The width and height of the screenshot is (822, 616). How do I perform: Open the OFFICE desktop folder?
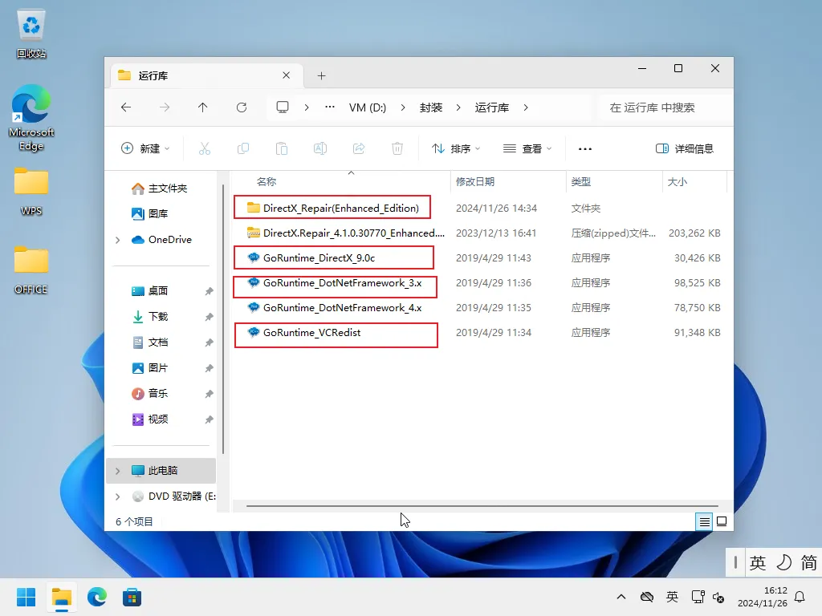tap(31, 270)
